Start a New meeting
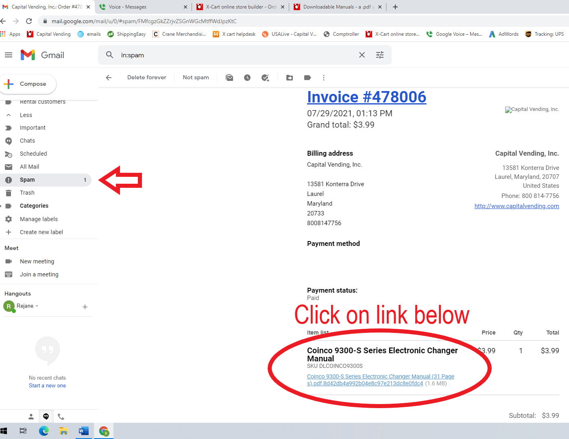Screen dimensions: 569x439 click(x=37, y=261)
